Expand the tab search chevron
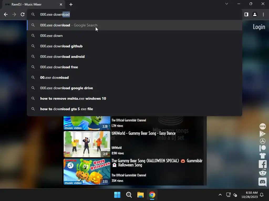 click(x=227, y=4)
